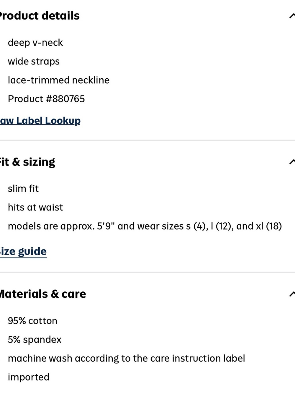Click the Product #880765 text

coord(46,99)
